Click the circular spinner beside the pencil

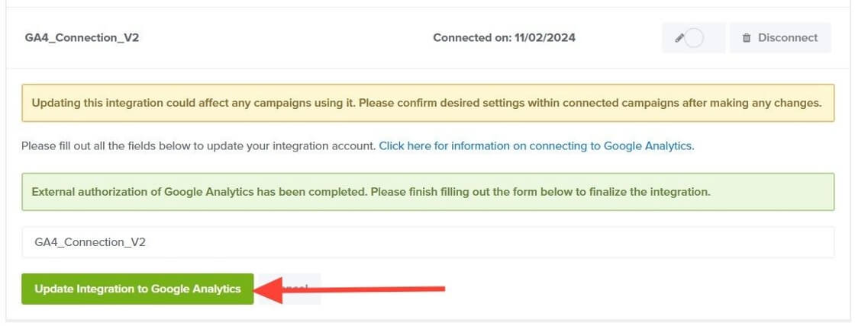point(694,38)
